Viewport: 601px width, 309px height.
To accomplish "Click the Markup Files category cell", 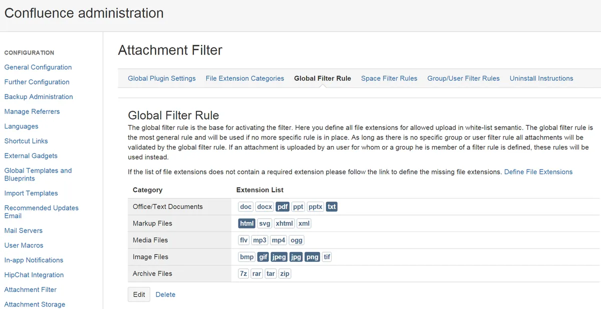I will click(180, 223).
